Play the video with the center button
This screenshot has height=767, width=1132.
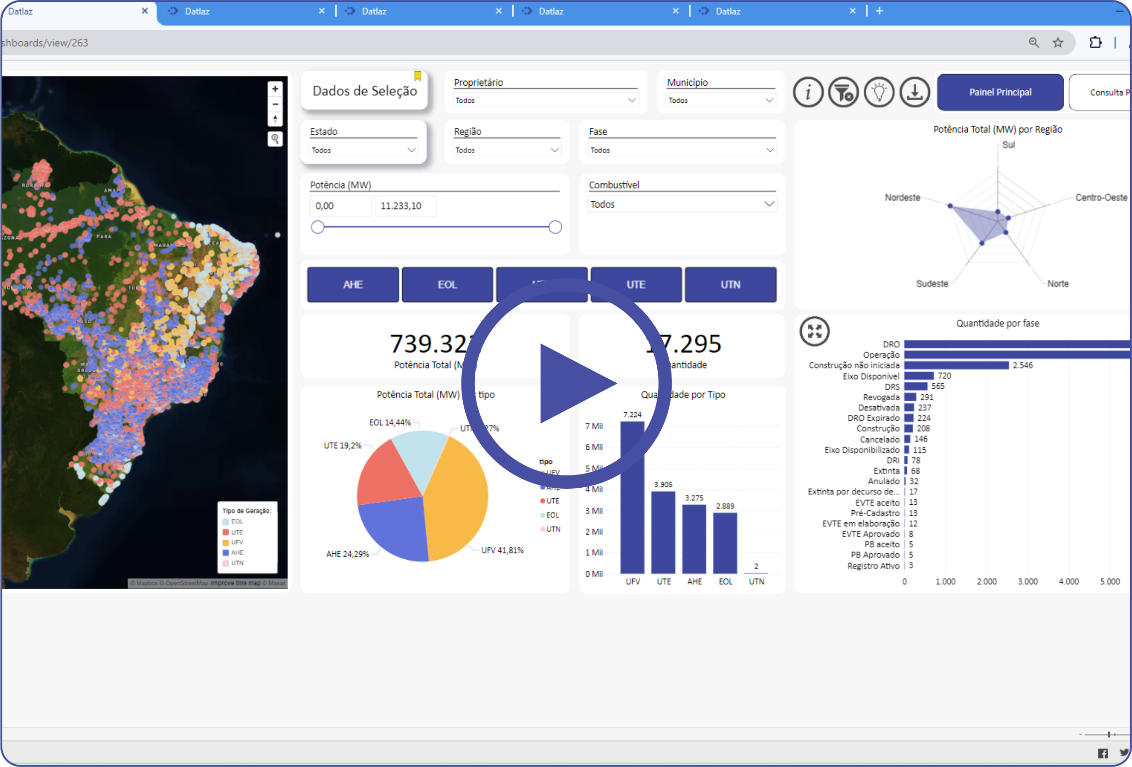point(567,383)
